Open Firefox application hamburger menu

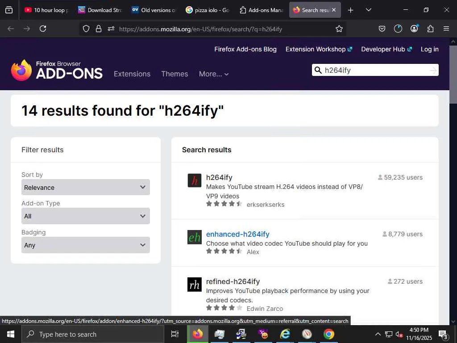click(x=446, y=29)
